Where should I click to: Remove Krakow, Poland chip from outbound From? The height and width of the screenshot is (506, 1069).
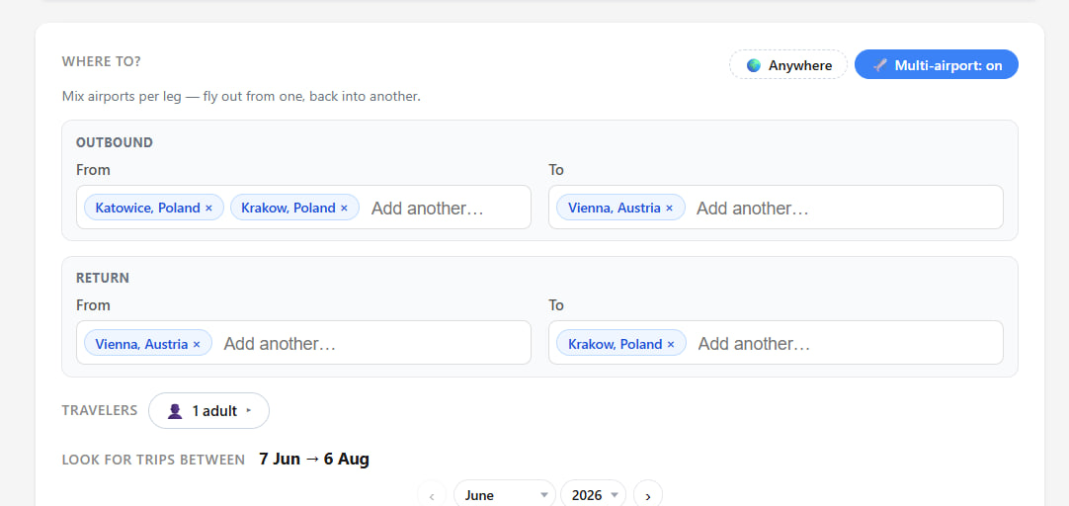click(x=344, y=208)
